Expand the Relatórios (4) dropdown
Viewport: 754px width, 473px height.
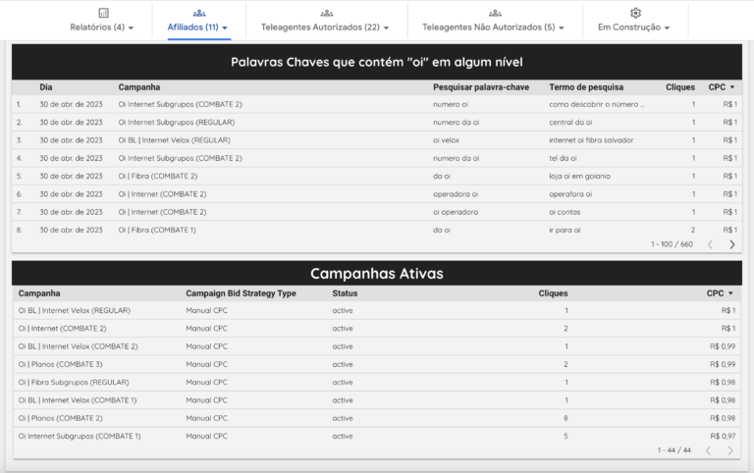(x=102, y=27)
